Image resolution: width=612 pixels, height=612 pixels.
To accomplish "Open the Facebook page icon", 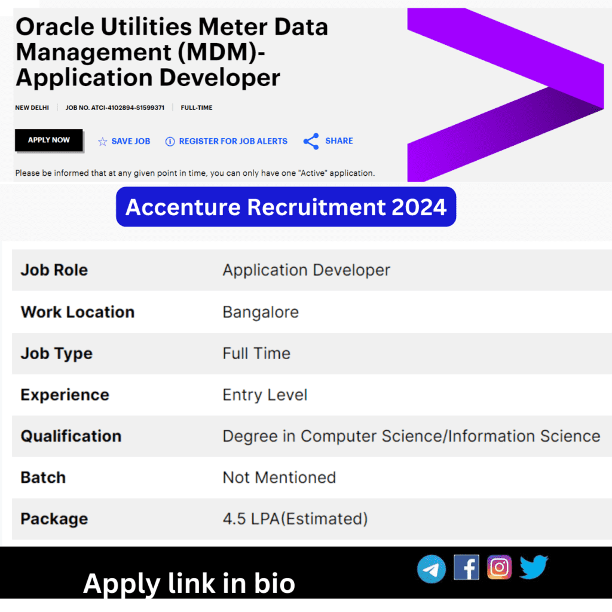I will tap(466, 568).
